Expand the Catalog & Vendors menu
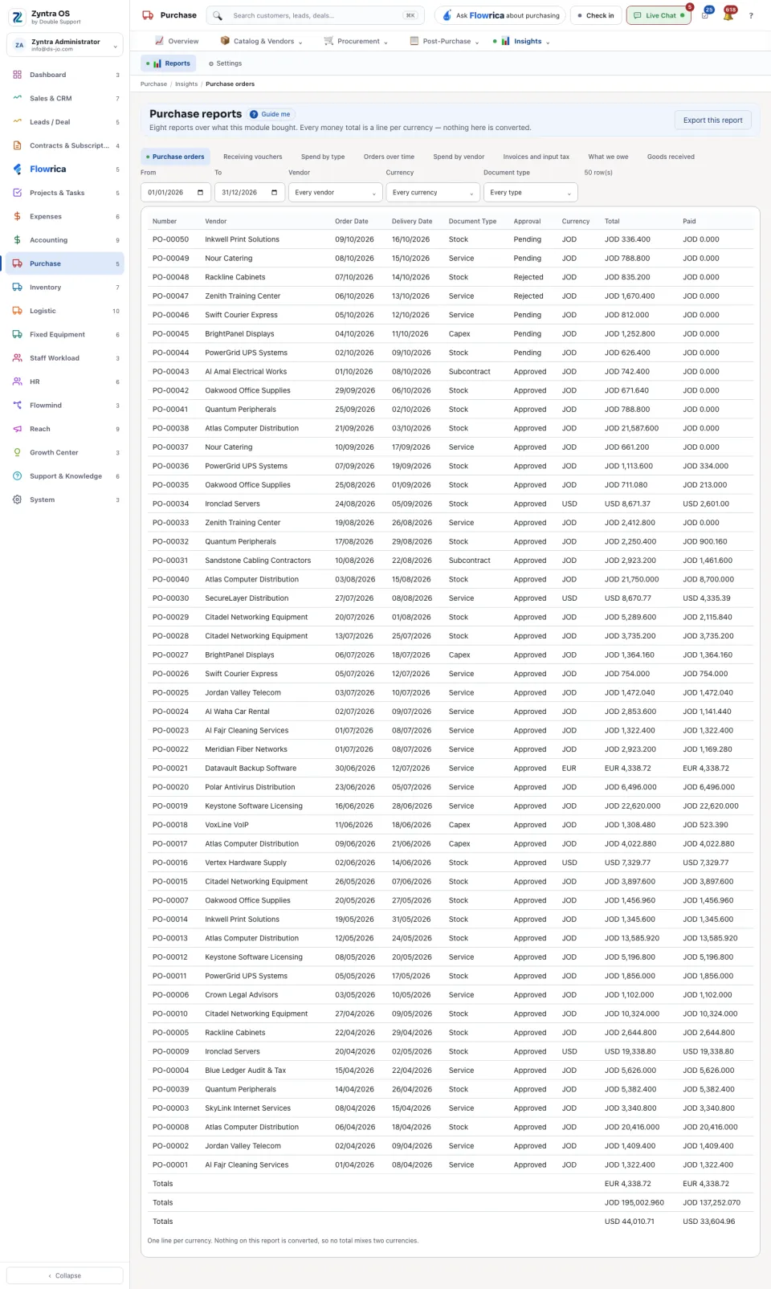 (x=261, y=41)
